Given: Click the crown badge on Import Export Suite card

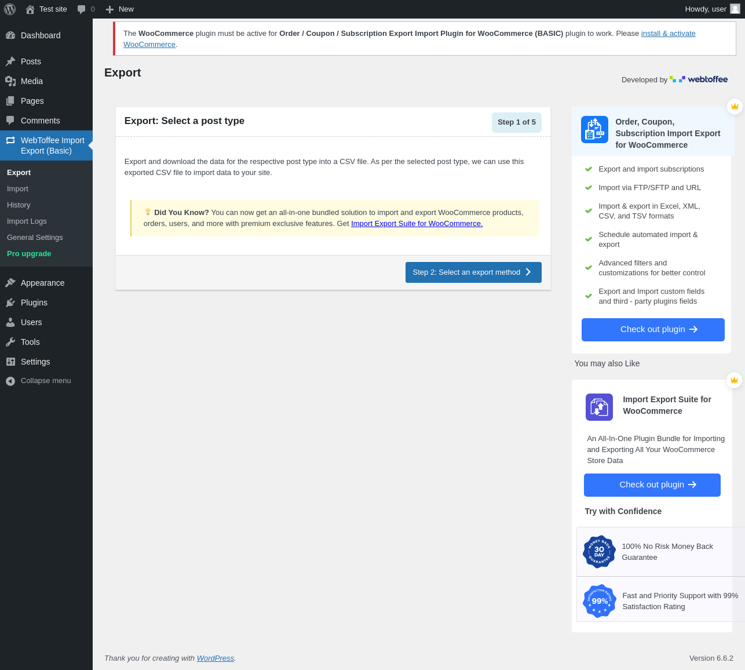Looking at the screenshot, I should pos(734,380).
